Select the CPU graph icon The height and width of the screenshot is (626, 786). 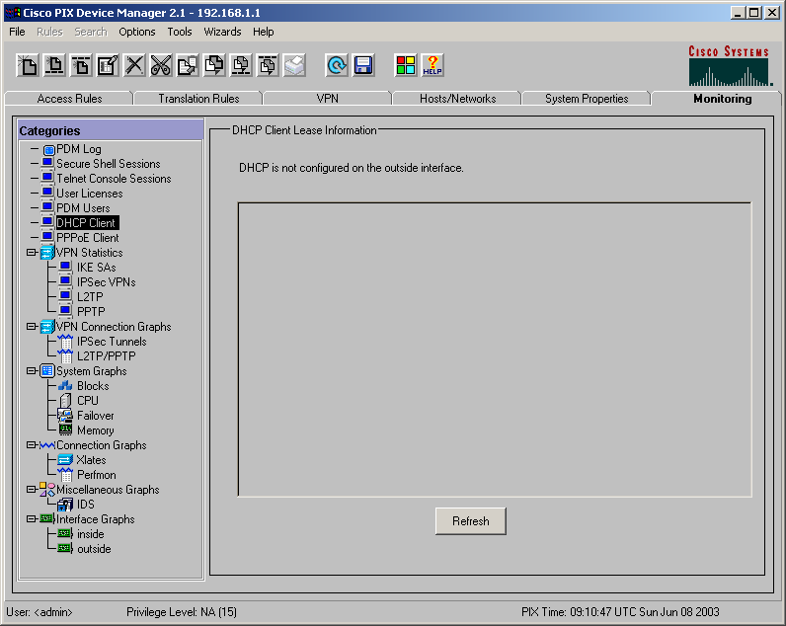coord(65,401)
